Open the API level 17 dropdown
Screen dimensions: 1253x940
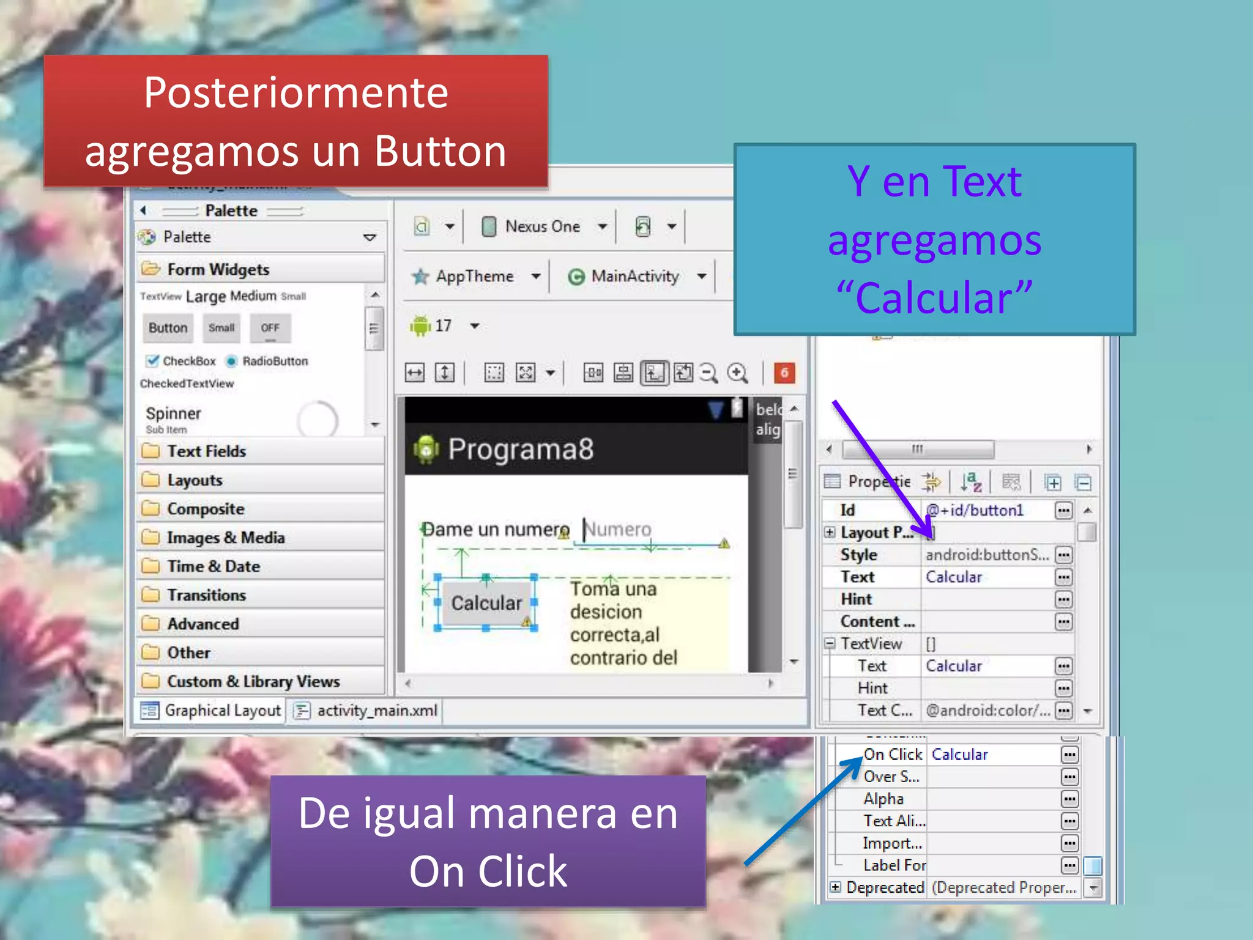point(475,326)
